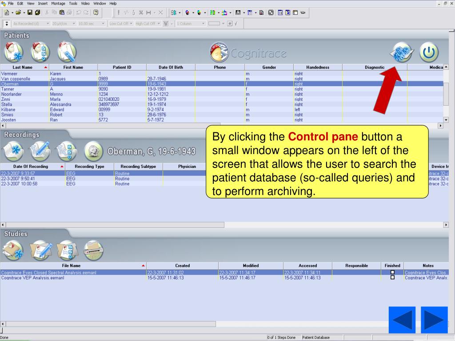Click the Recordings list scroll-right arrow

click(x=446, y=225)
